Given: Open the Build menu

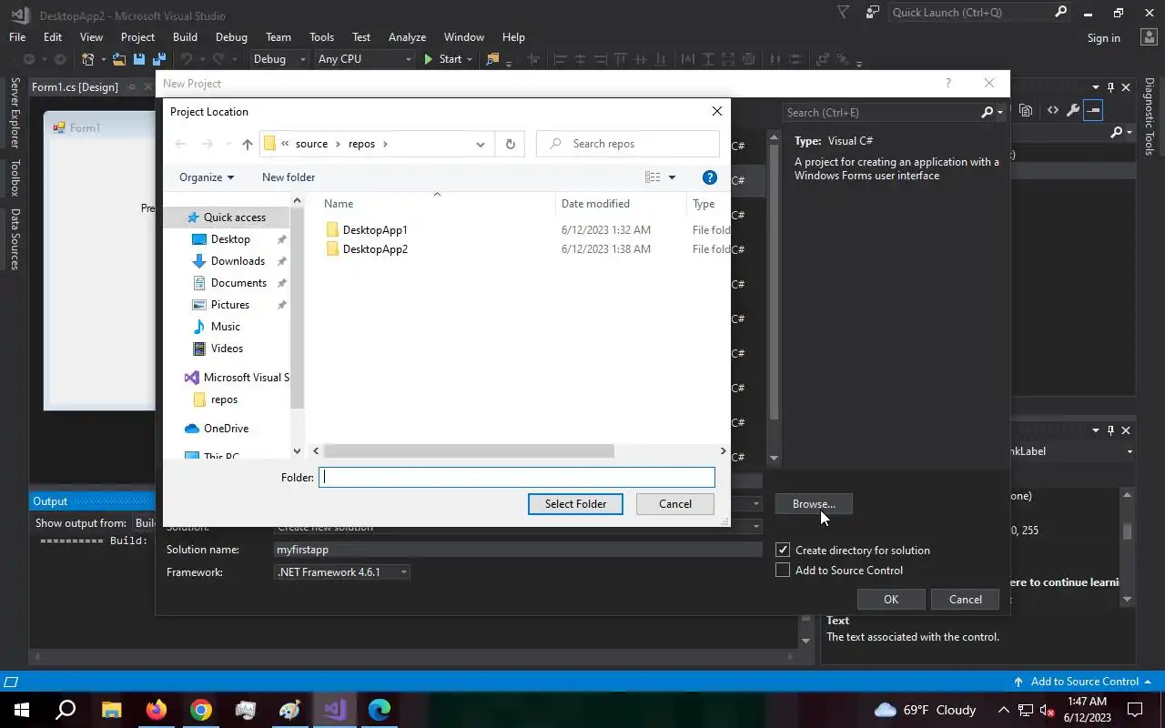Looking at the screenshot, I should (x=185, y=37).
